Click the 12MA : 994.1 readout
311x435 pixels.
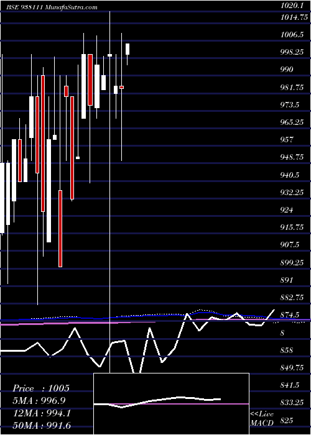point(42,413)
